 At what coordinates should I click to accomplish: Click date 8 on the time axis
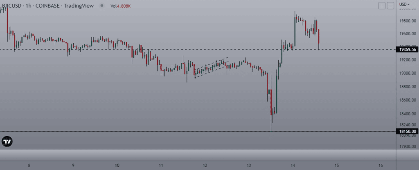coord(29,165)
